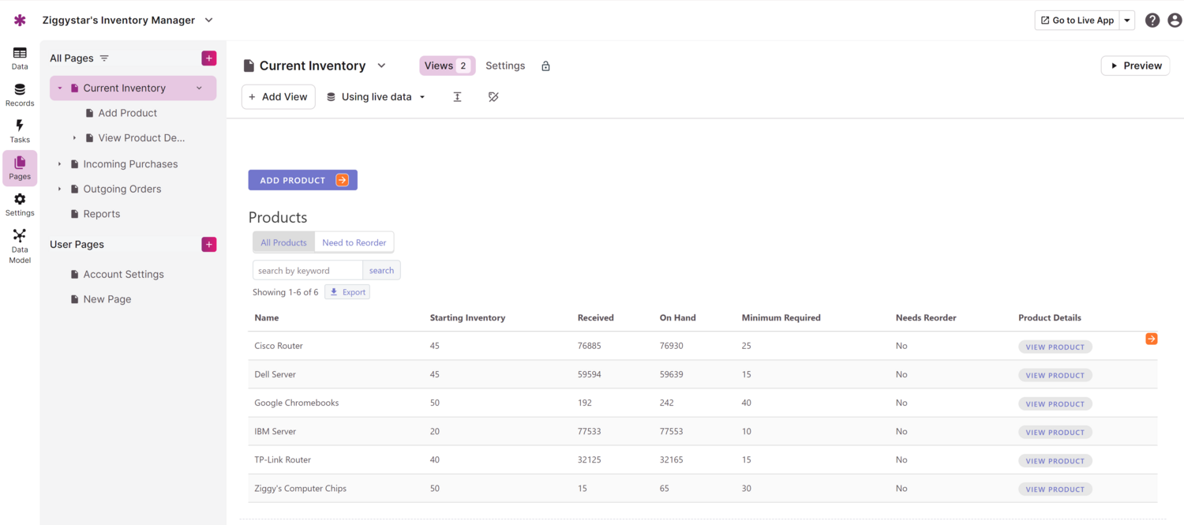Screen dimensions: 1184x525
Task: Click the page lock icon
Action: click(545, 66)
